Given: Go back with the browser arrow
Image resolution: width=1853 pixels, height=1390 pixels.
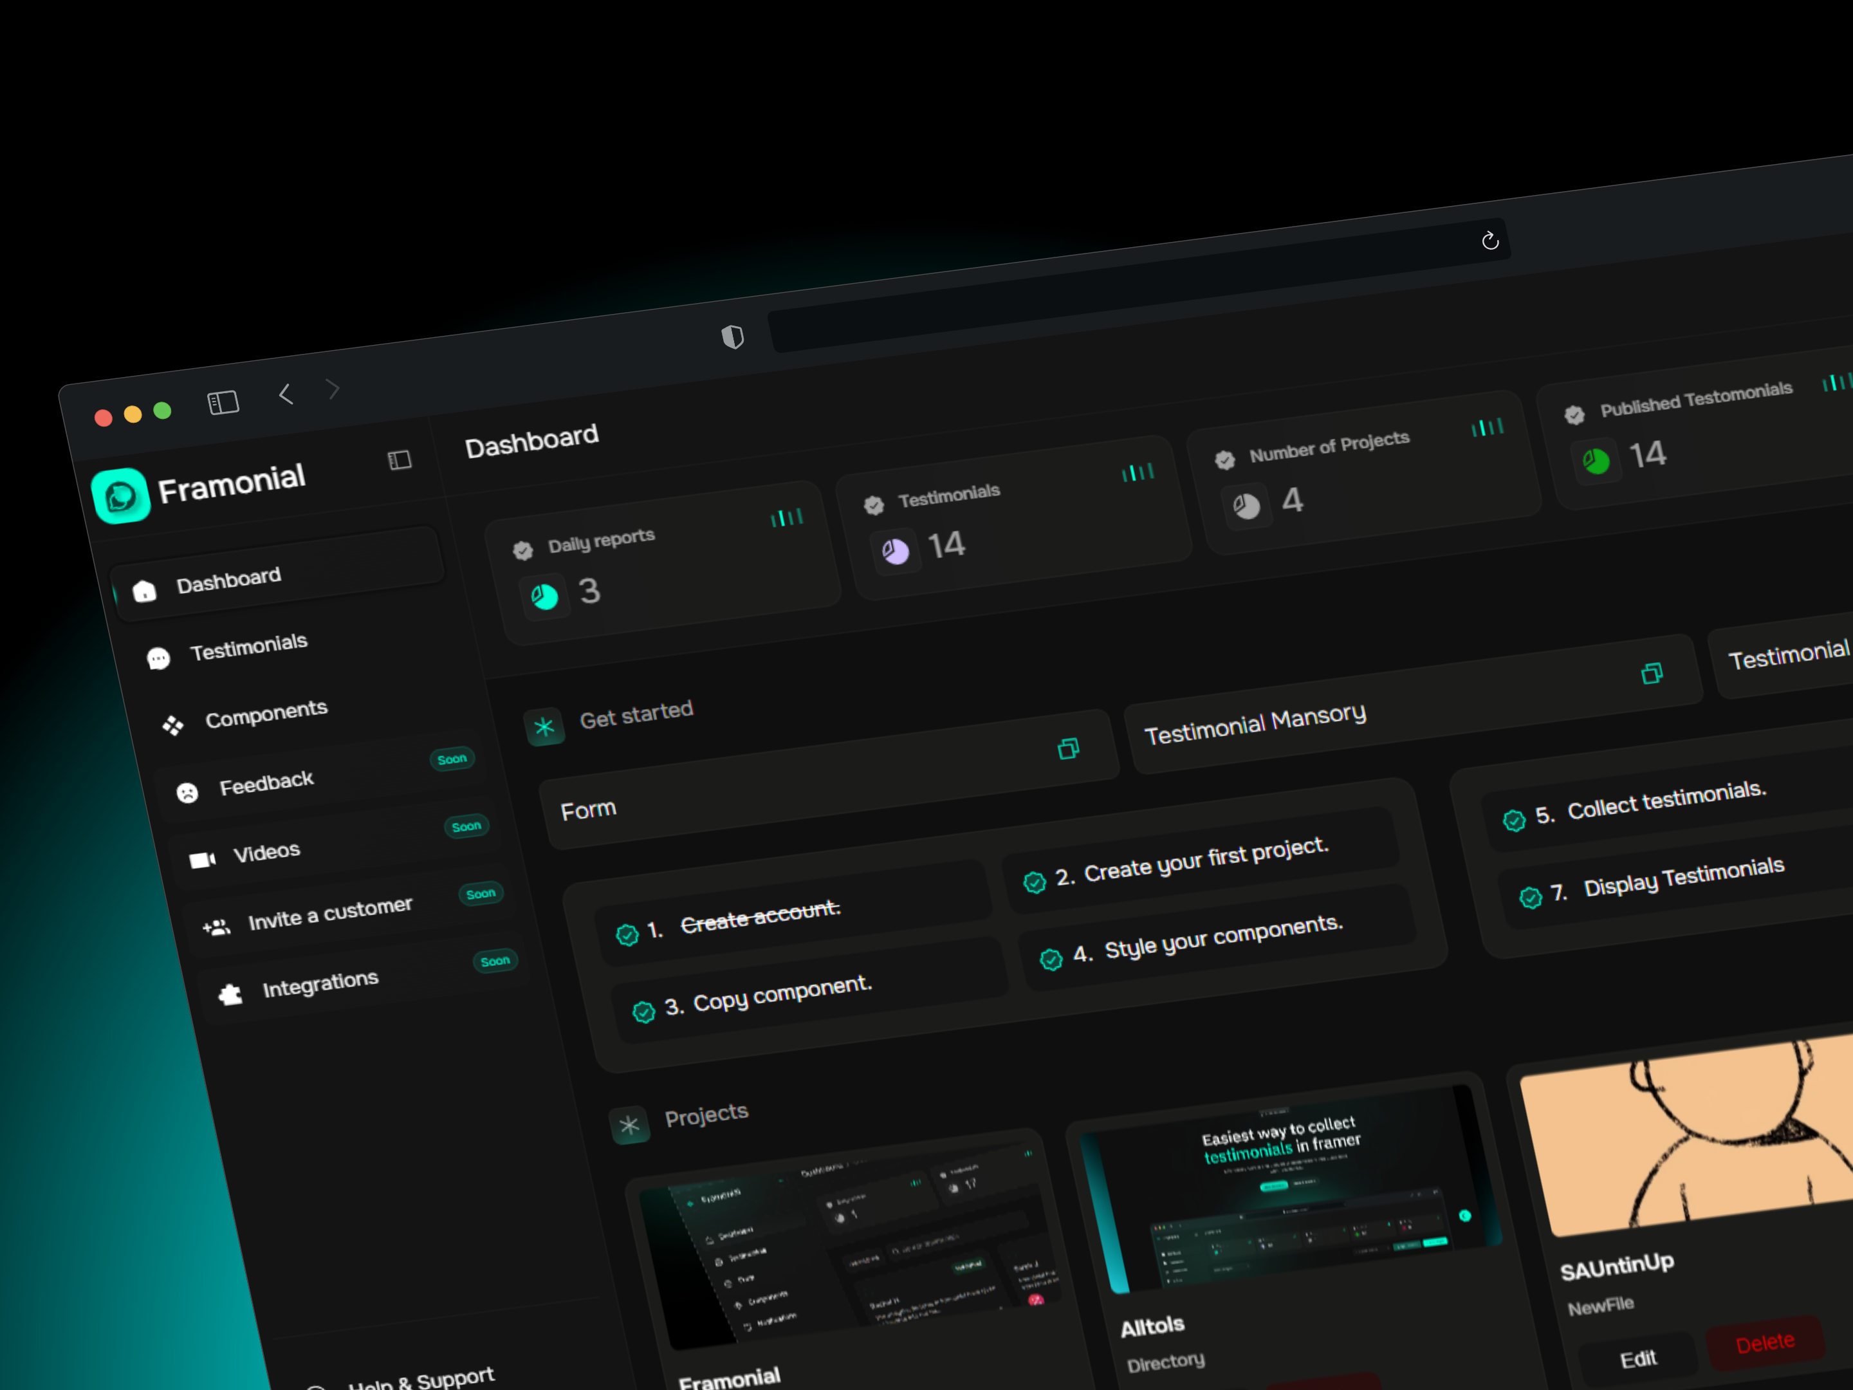Looking at the screenshot, I should (286, 394).
